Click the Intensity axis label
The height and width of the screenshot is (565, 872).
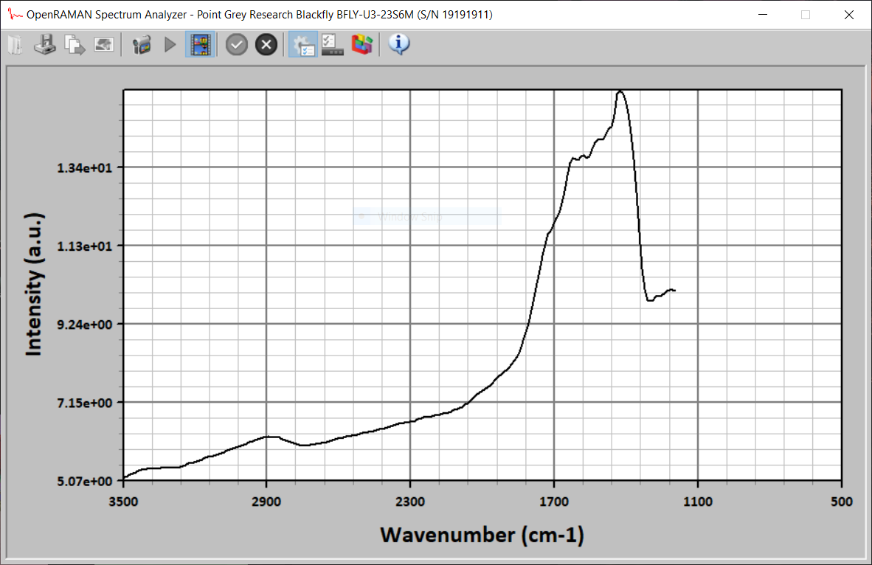tap(34, 285)
